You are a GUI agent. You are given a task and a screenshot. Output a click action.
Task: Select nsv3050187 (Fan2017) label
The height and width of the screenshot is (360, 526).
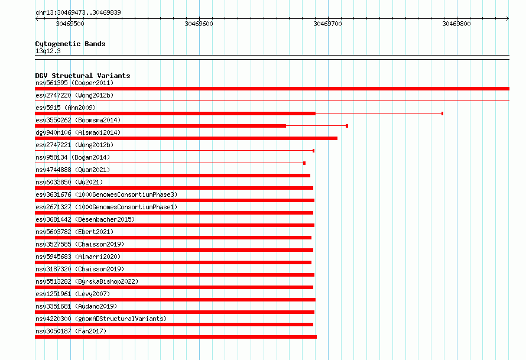pos(71,331)
